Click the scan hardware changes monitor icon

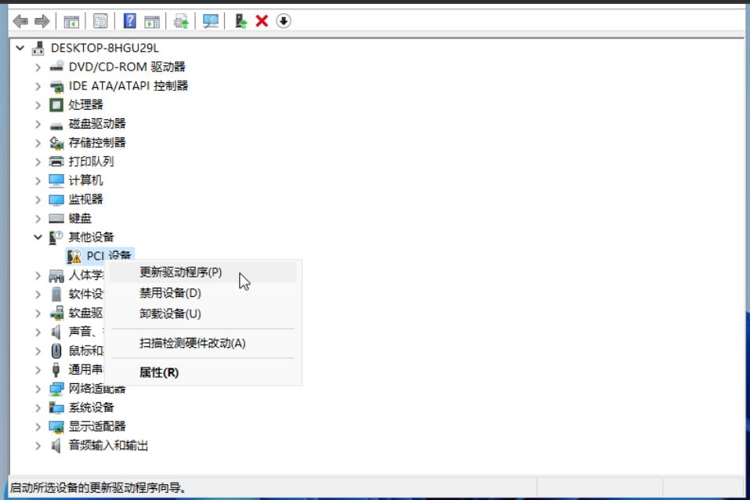pos(211,21)
